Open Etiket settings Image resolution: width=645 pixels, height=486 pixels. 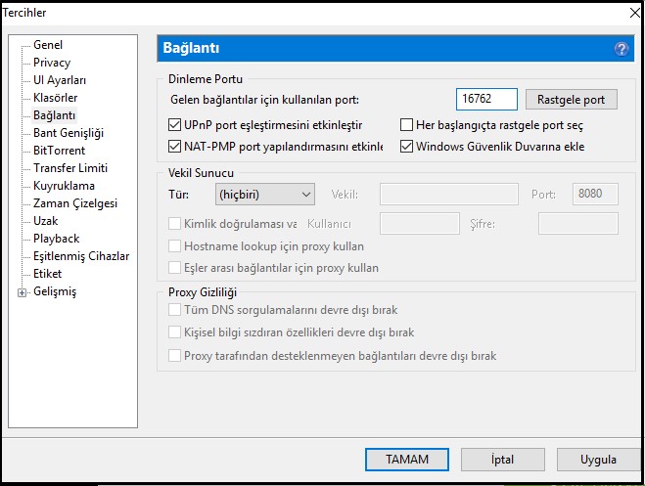click(x=47, y=274)
